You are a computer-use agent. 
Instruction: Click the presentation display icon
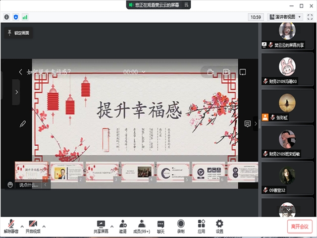(x=243, y=72)
